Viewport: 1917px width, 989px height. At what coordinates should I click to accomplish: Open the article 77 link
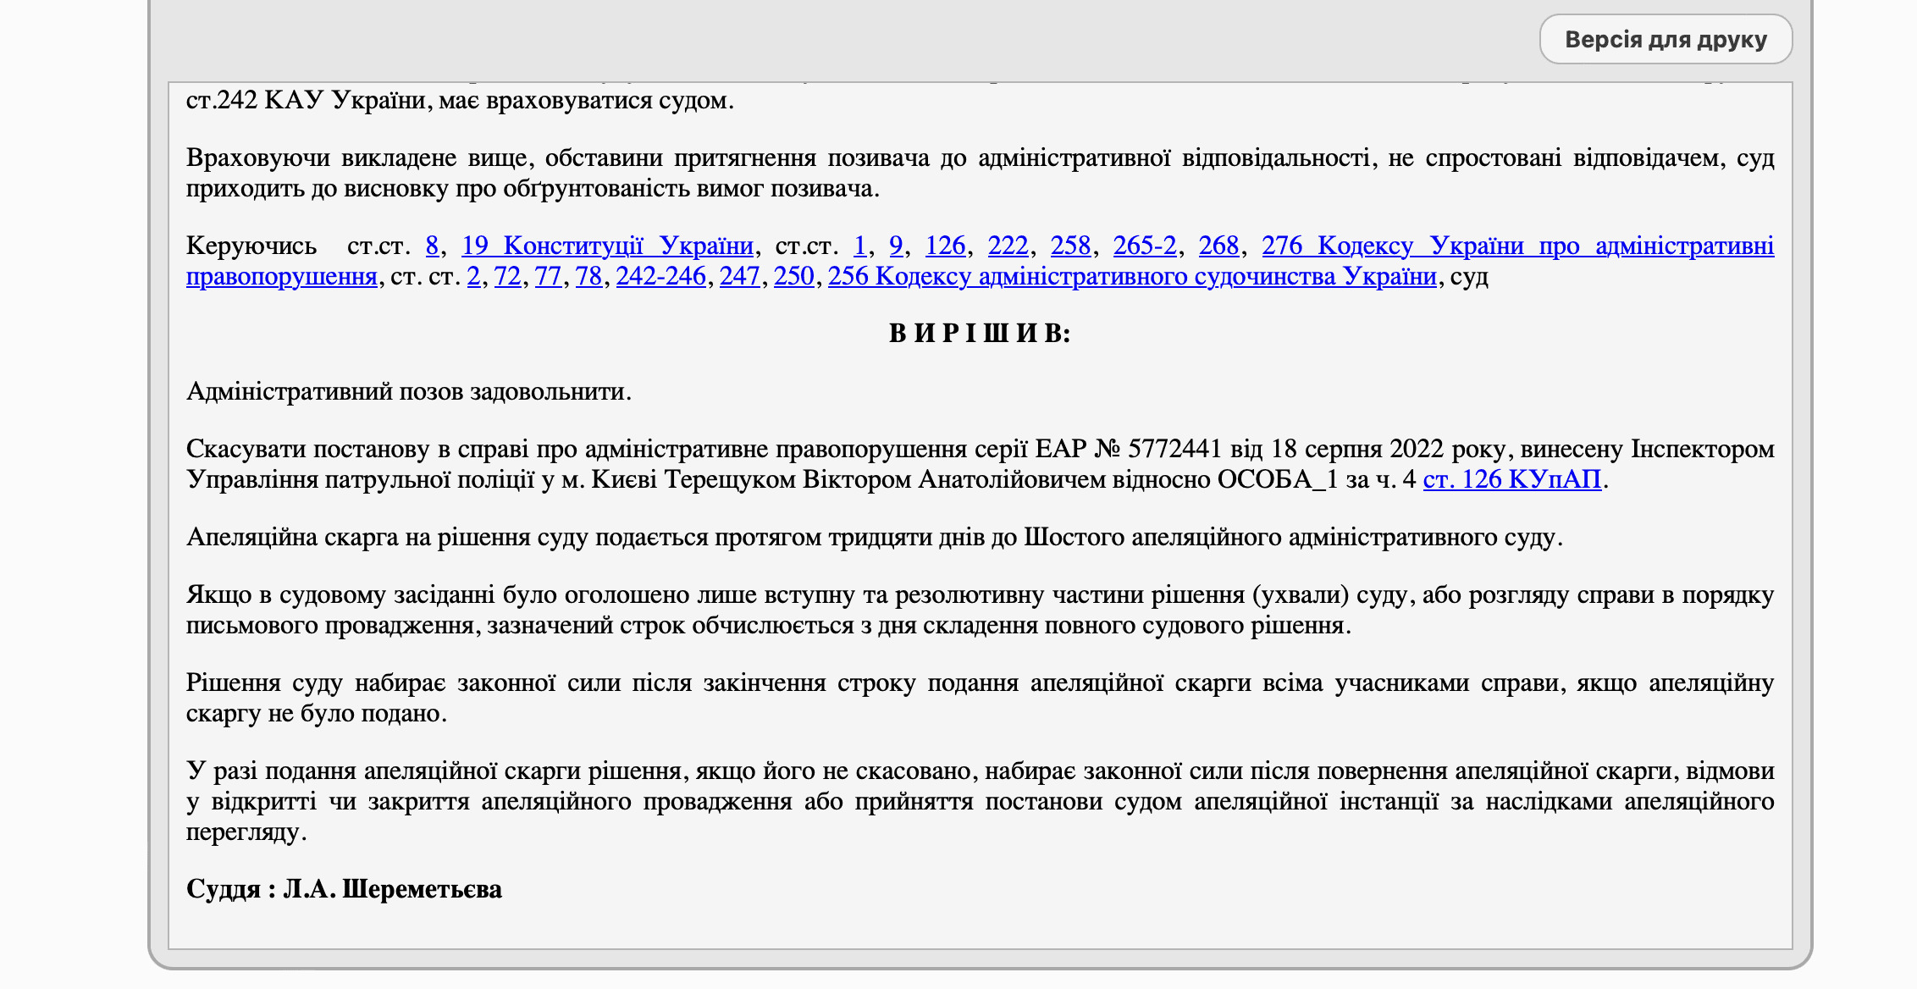click(x=549, y=276)
